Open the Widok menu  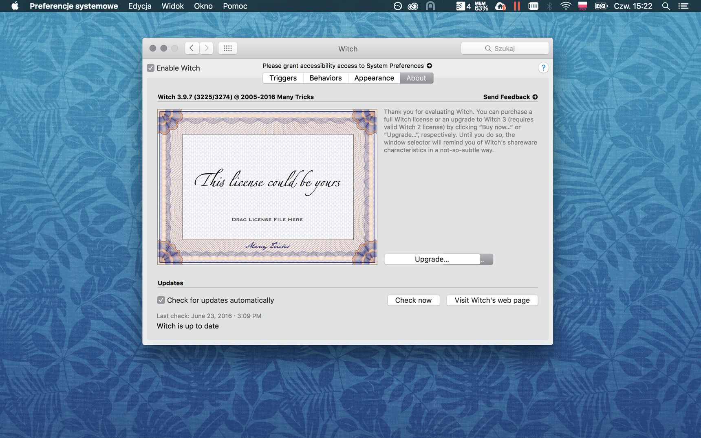tap(173, 6)
